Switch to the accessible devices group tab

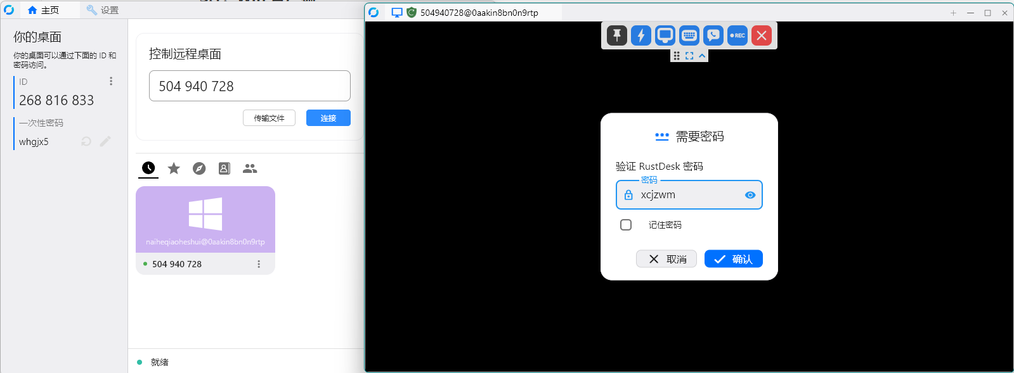pos(250,168)
